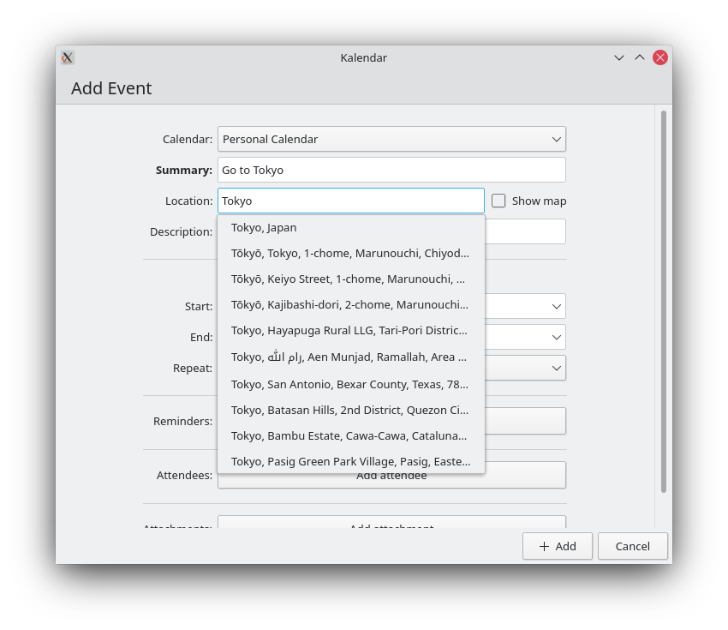Viewport: 728px width, 630px height.
Task: Expand the Start time dropdown arrow
Action: (557, 306)
